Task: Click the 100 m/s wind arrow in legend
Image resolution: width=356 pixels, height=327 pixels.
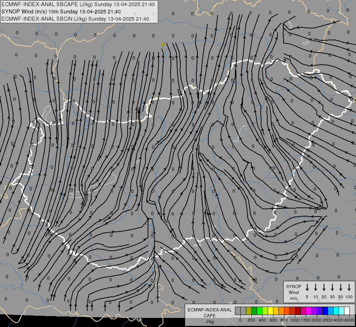Action: [349, 287]
